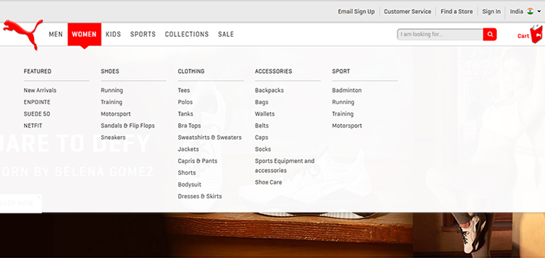
Task: Choose Caps under Accessories
Action: click(x=261, y=138)
